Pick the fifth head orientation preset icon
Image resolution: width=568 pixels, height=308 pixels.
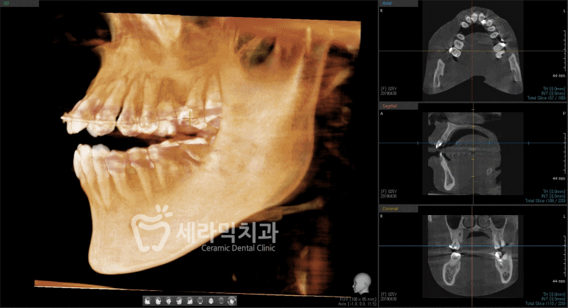coord(190,301)
